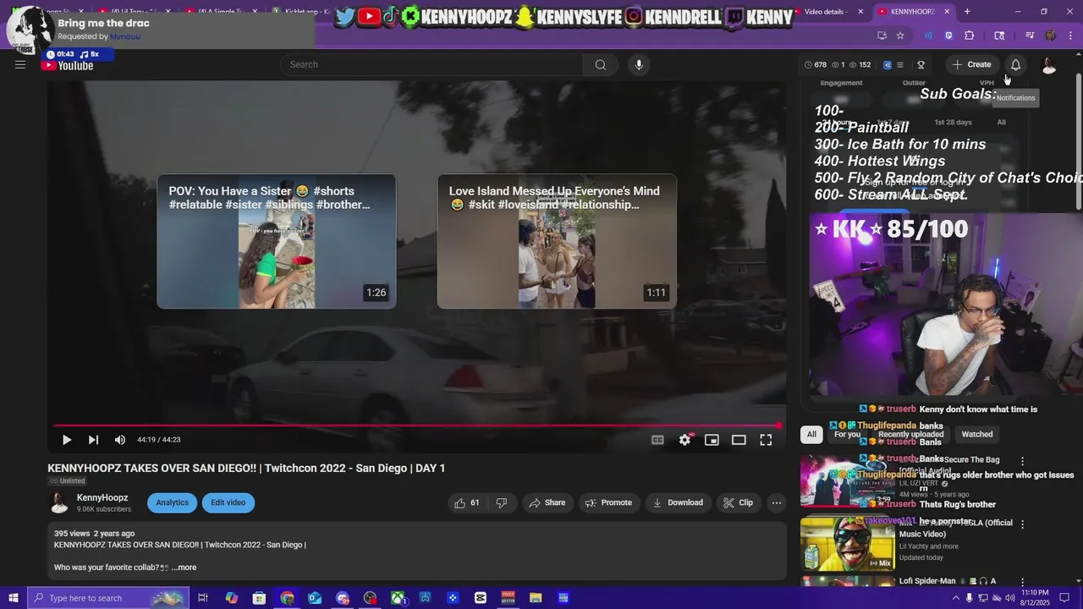Open the Chrome three-dot menu
The height and width of the screenshot is (609, 1083).
tap(1070, 36)
